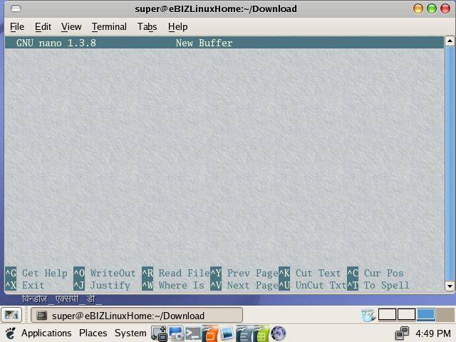Open the web browser globe icon
456x342 pixels.
coord(279,333)
